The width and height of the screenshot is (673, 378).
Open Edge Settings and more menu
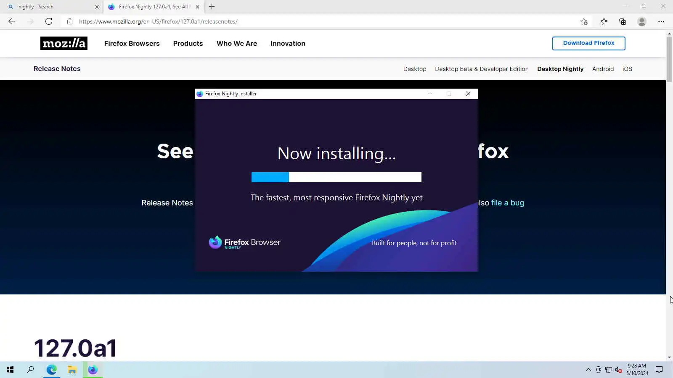(x=661, y=21)
